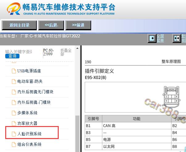Click the 返回主目录 button
The width and height of the screenshot is (186, 152).
19,25
